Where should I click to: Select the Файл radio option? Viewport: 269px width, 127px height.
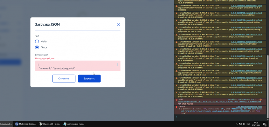37,41
